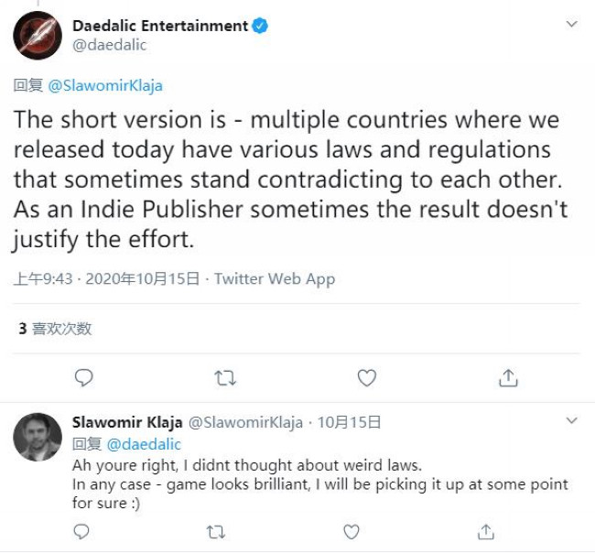The height and width of the screenshot is (554, 595).
Task: Like the Daedalic Entertainment tweet
Action: [366, 377]
